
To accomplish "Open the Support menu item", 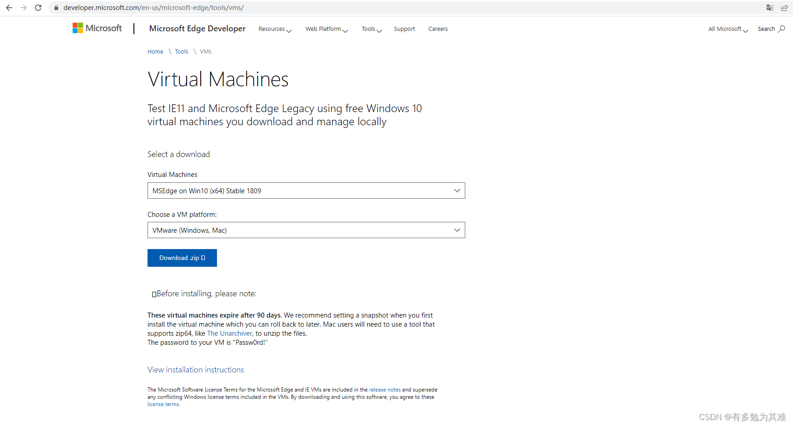I will point(404,29).
